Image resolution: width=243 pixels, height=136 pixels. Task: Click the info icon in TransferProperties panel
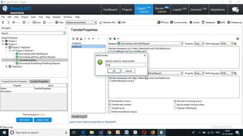(238, 39)
